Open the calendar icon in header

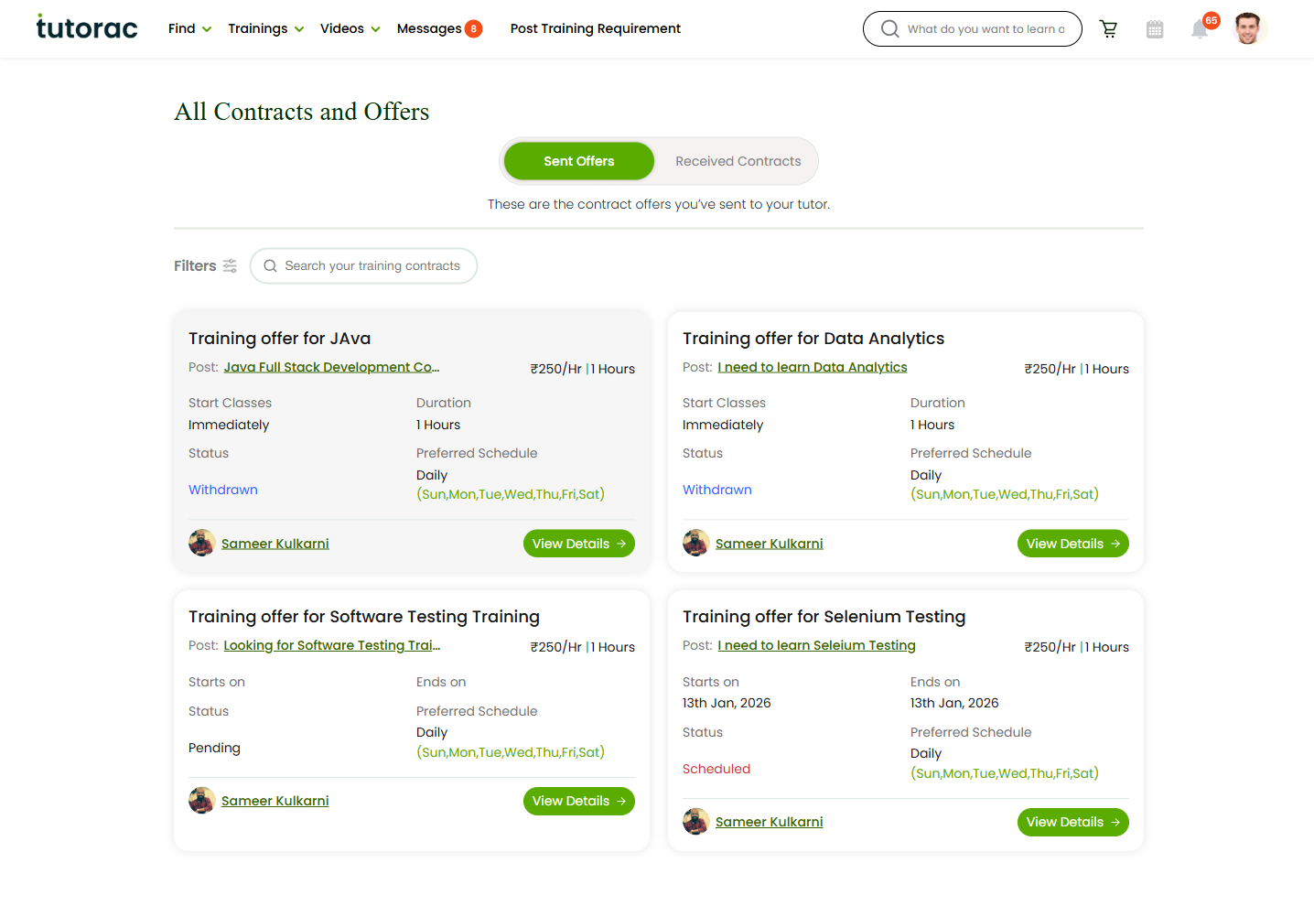[x=1155, y=29]
